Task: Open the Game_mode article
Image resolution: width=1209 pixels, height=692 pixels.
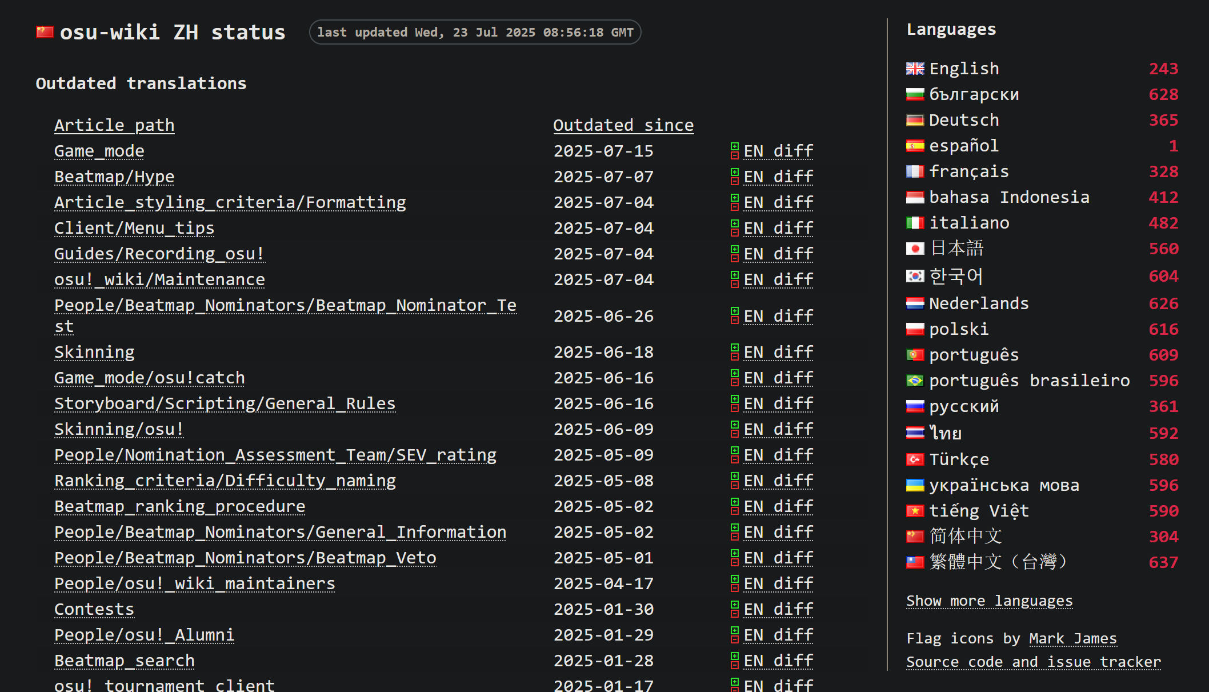Action: [99, 151]
